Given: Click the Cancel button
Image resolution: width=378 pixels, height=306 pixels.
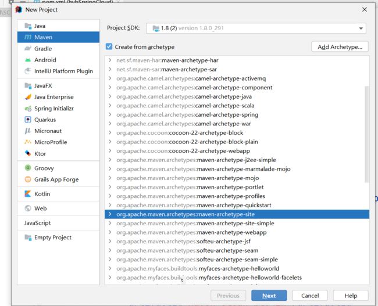Looking at the screenshot, I should click(310, 296).
